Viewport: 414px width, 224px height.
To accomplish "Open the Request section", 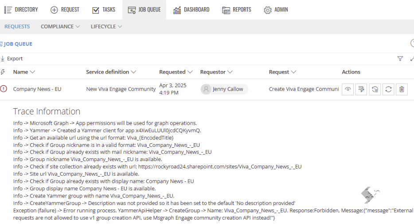I will pos(65,10).
